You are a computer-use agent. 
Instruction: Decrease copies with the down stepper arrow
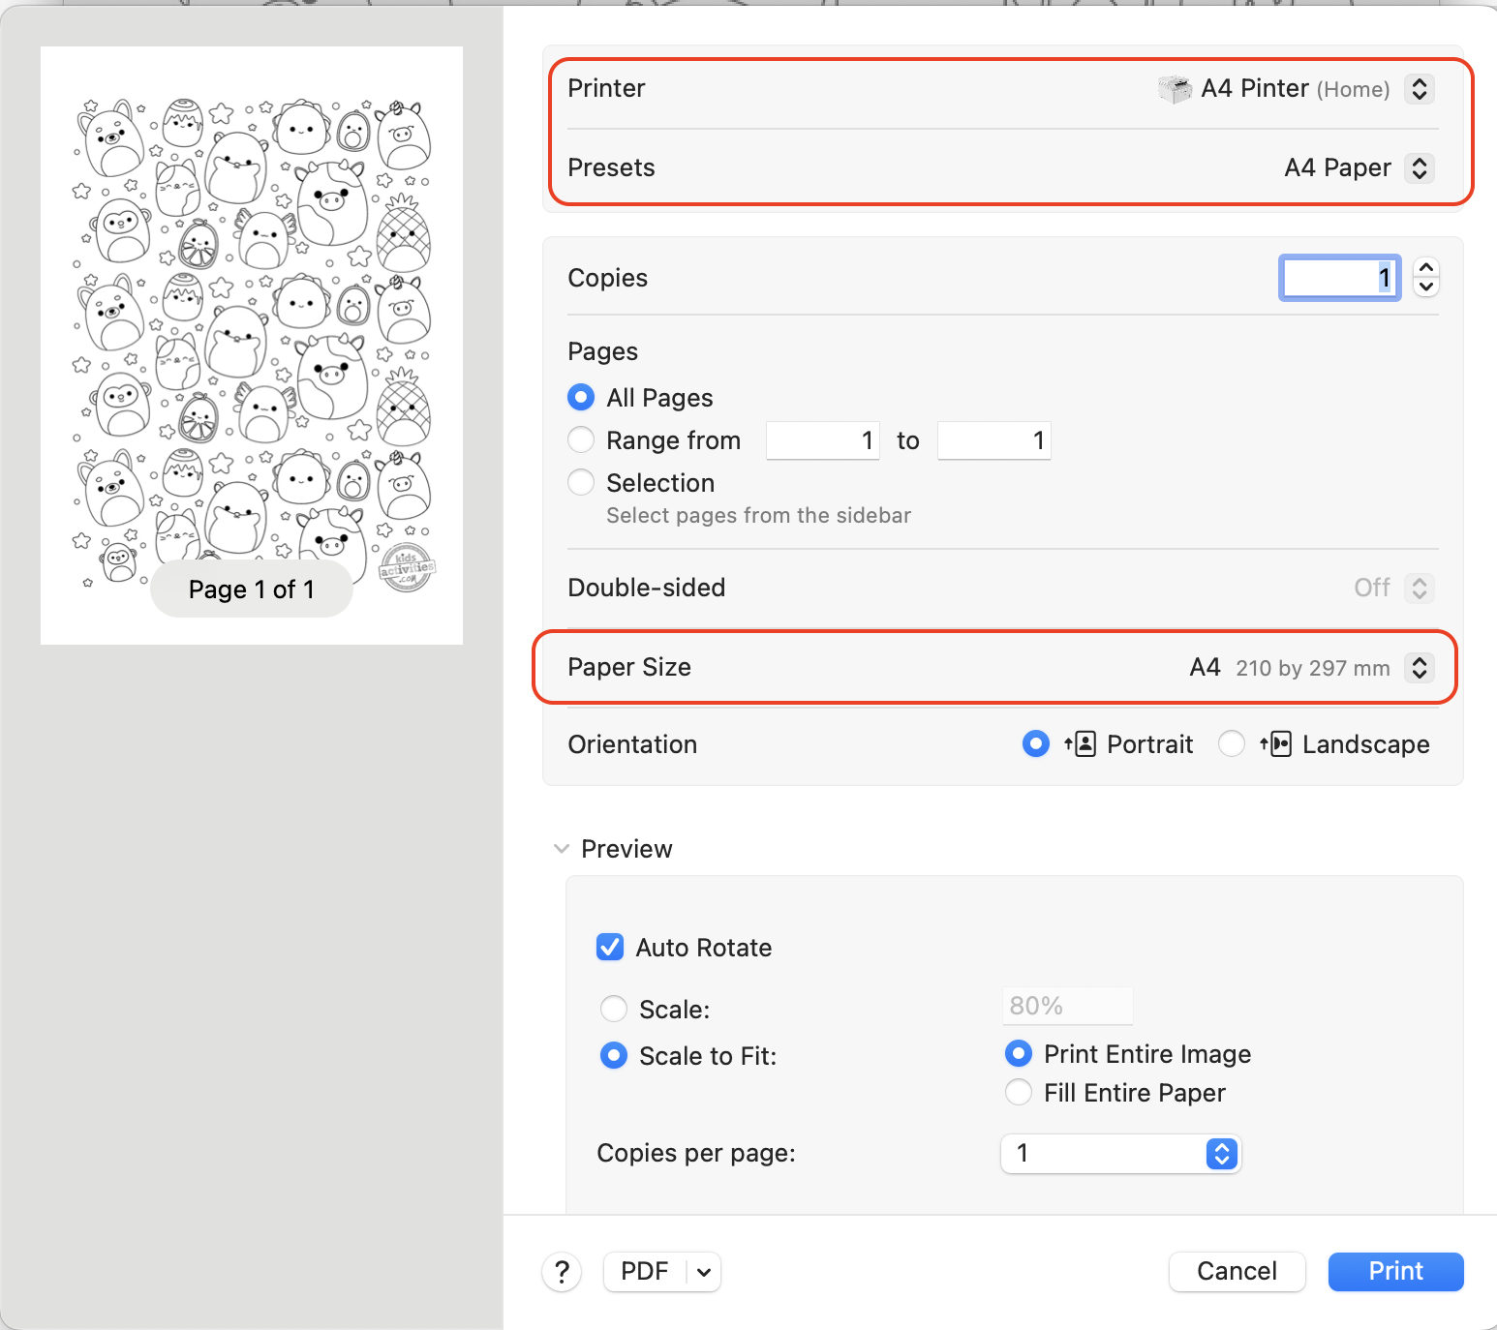coord(1426,287)
